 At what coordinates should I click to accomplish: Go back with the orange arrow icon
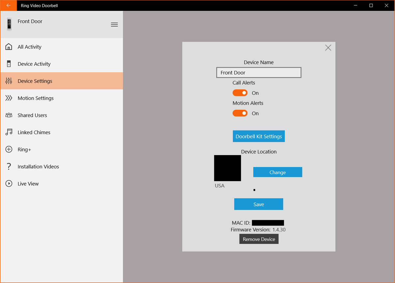[x=8, y=5]
